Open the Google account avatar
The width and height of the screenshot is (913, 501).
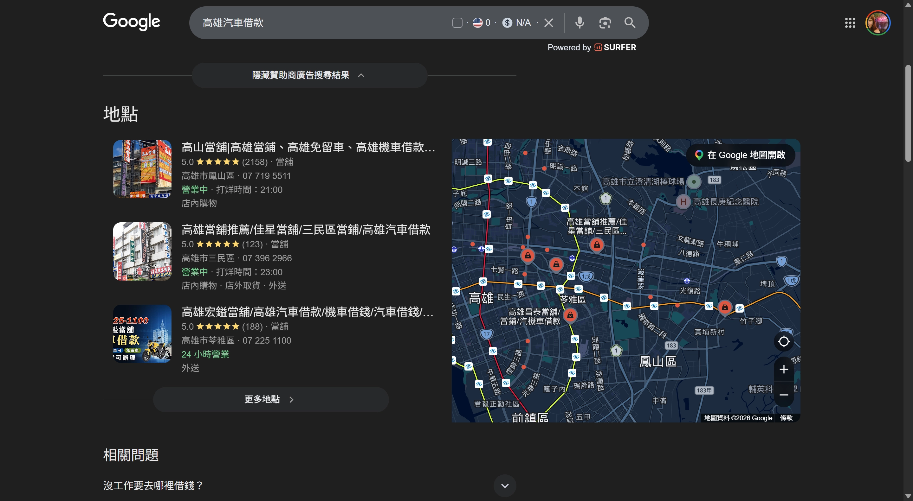877,23
